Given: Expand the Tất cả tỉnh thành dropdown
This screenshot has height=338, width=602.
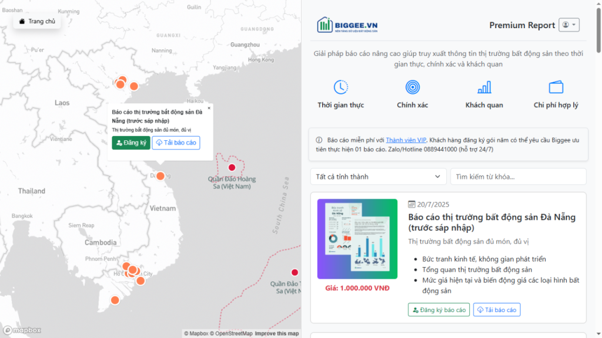Looking at the screenshot, I should (x=378, y=177).
